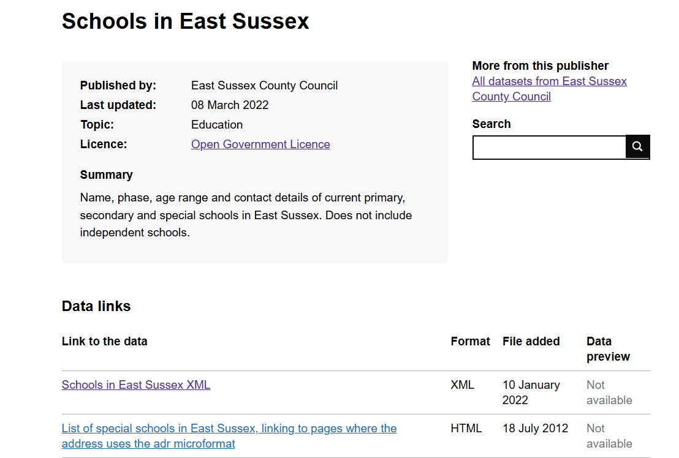Open the Open Government Licence link
The width and height of the screenshot is (679, 458).
[x=260, y=145]
